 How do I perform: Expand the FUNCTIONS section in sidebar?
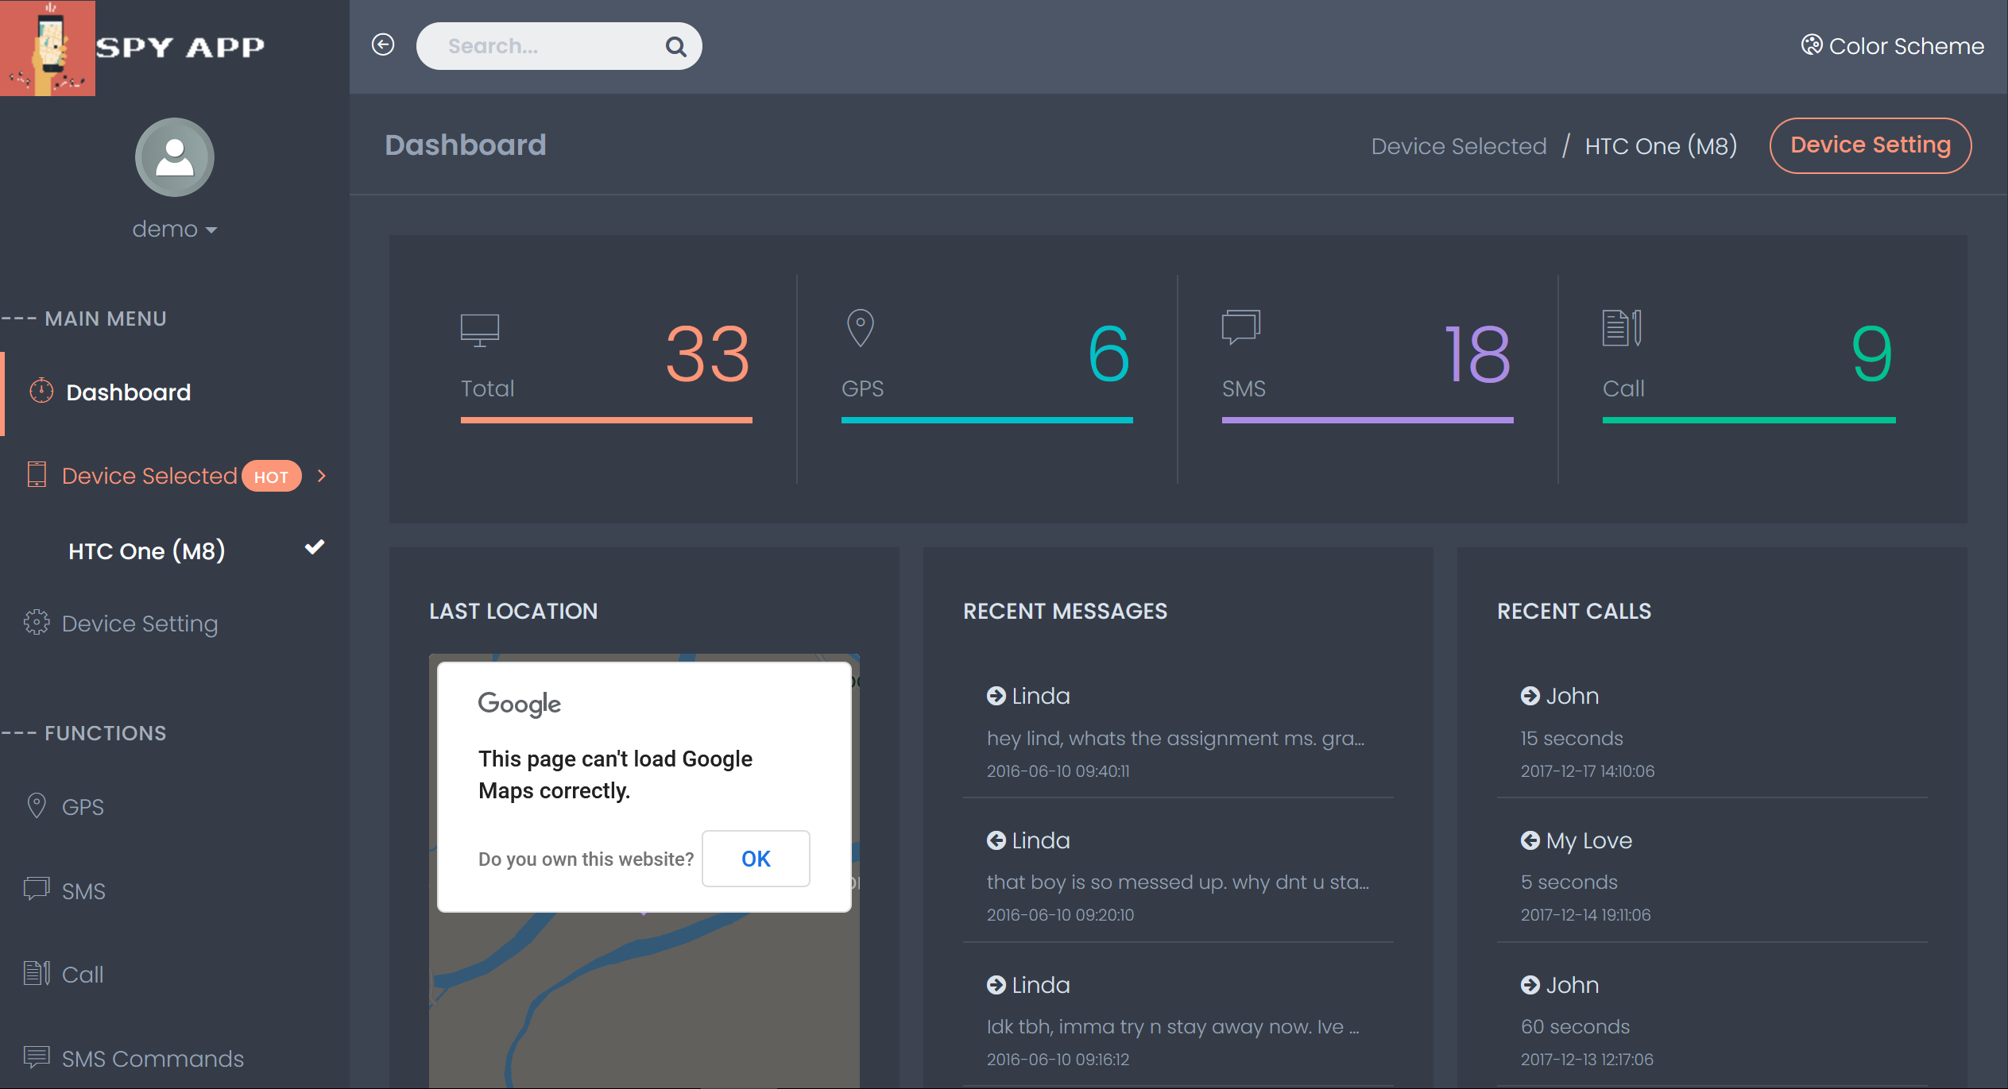105,732
